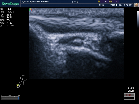
Task: Select the arm body mark pictogram
Action: [x=22, y=81]
